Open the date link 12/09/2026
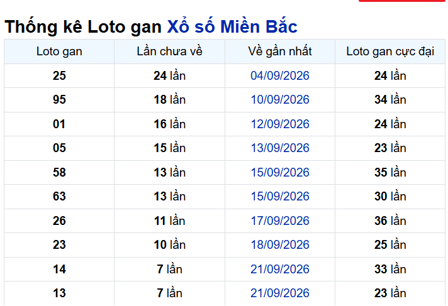 point(280,124)
